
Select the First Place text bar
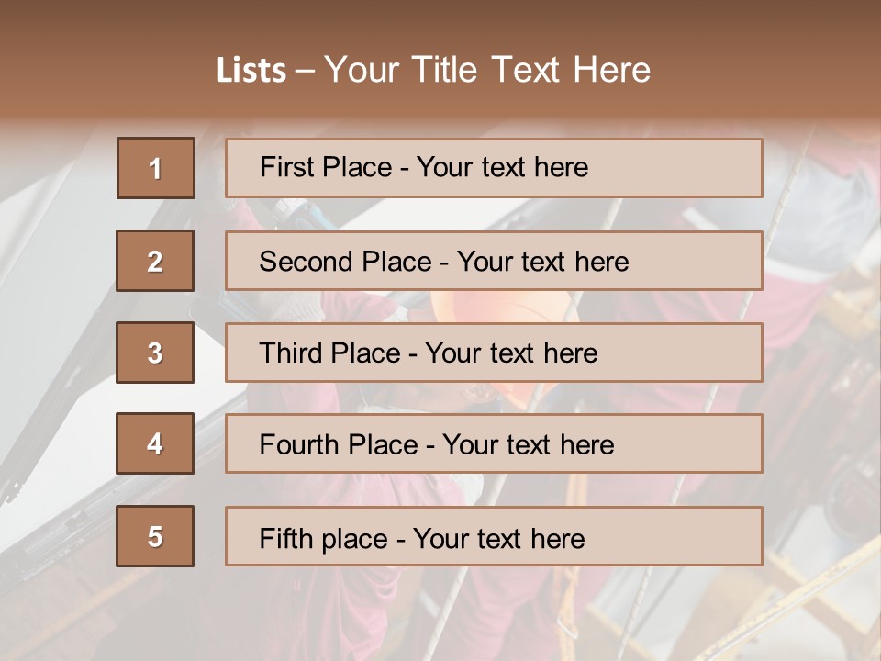pyautogui.click(x=494, y=168)
